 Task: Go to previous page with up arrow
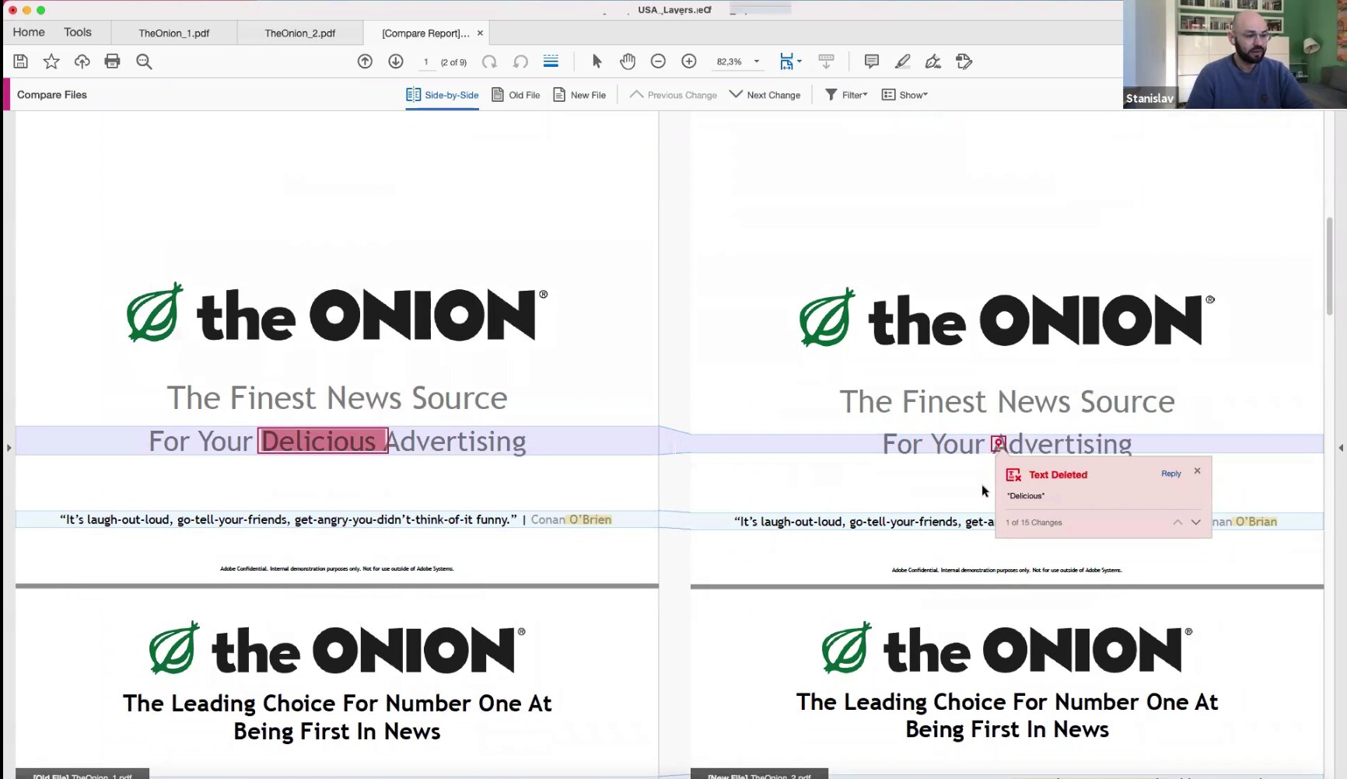pyautogui.click(x=365, y=61)
